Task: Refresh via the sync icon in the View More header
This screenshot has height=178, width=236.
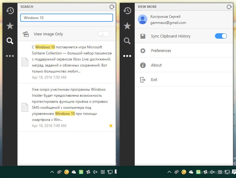Action: [x=229, y=7]
